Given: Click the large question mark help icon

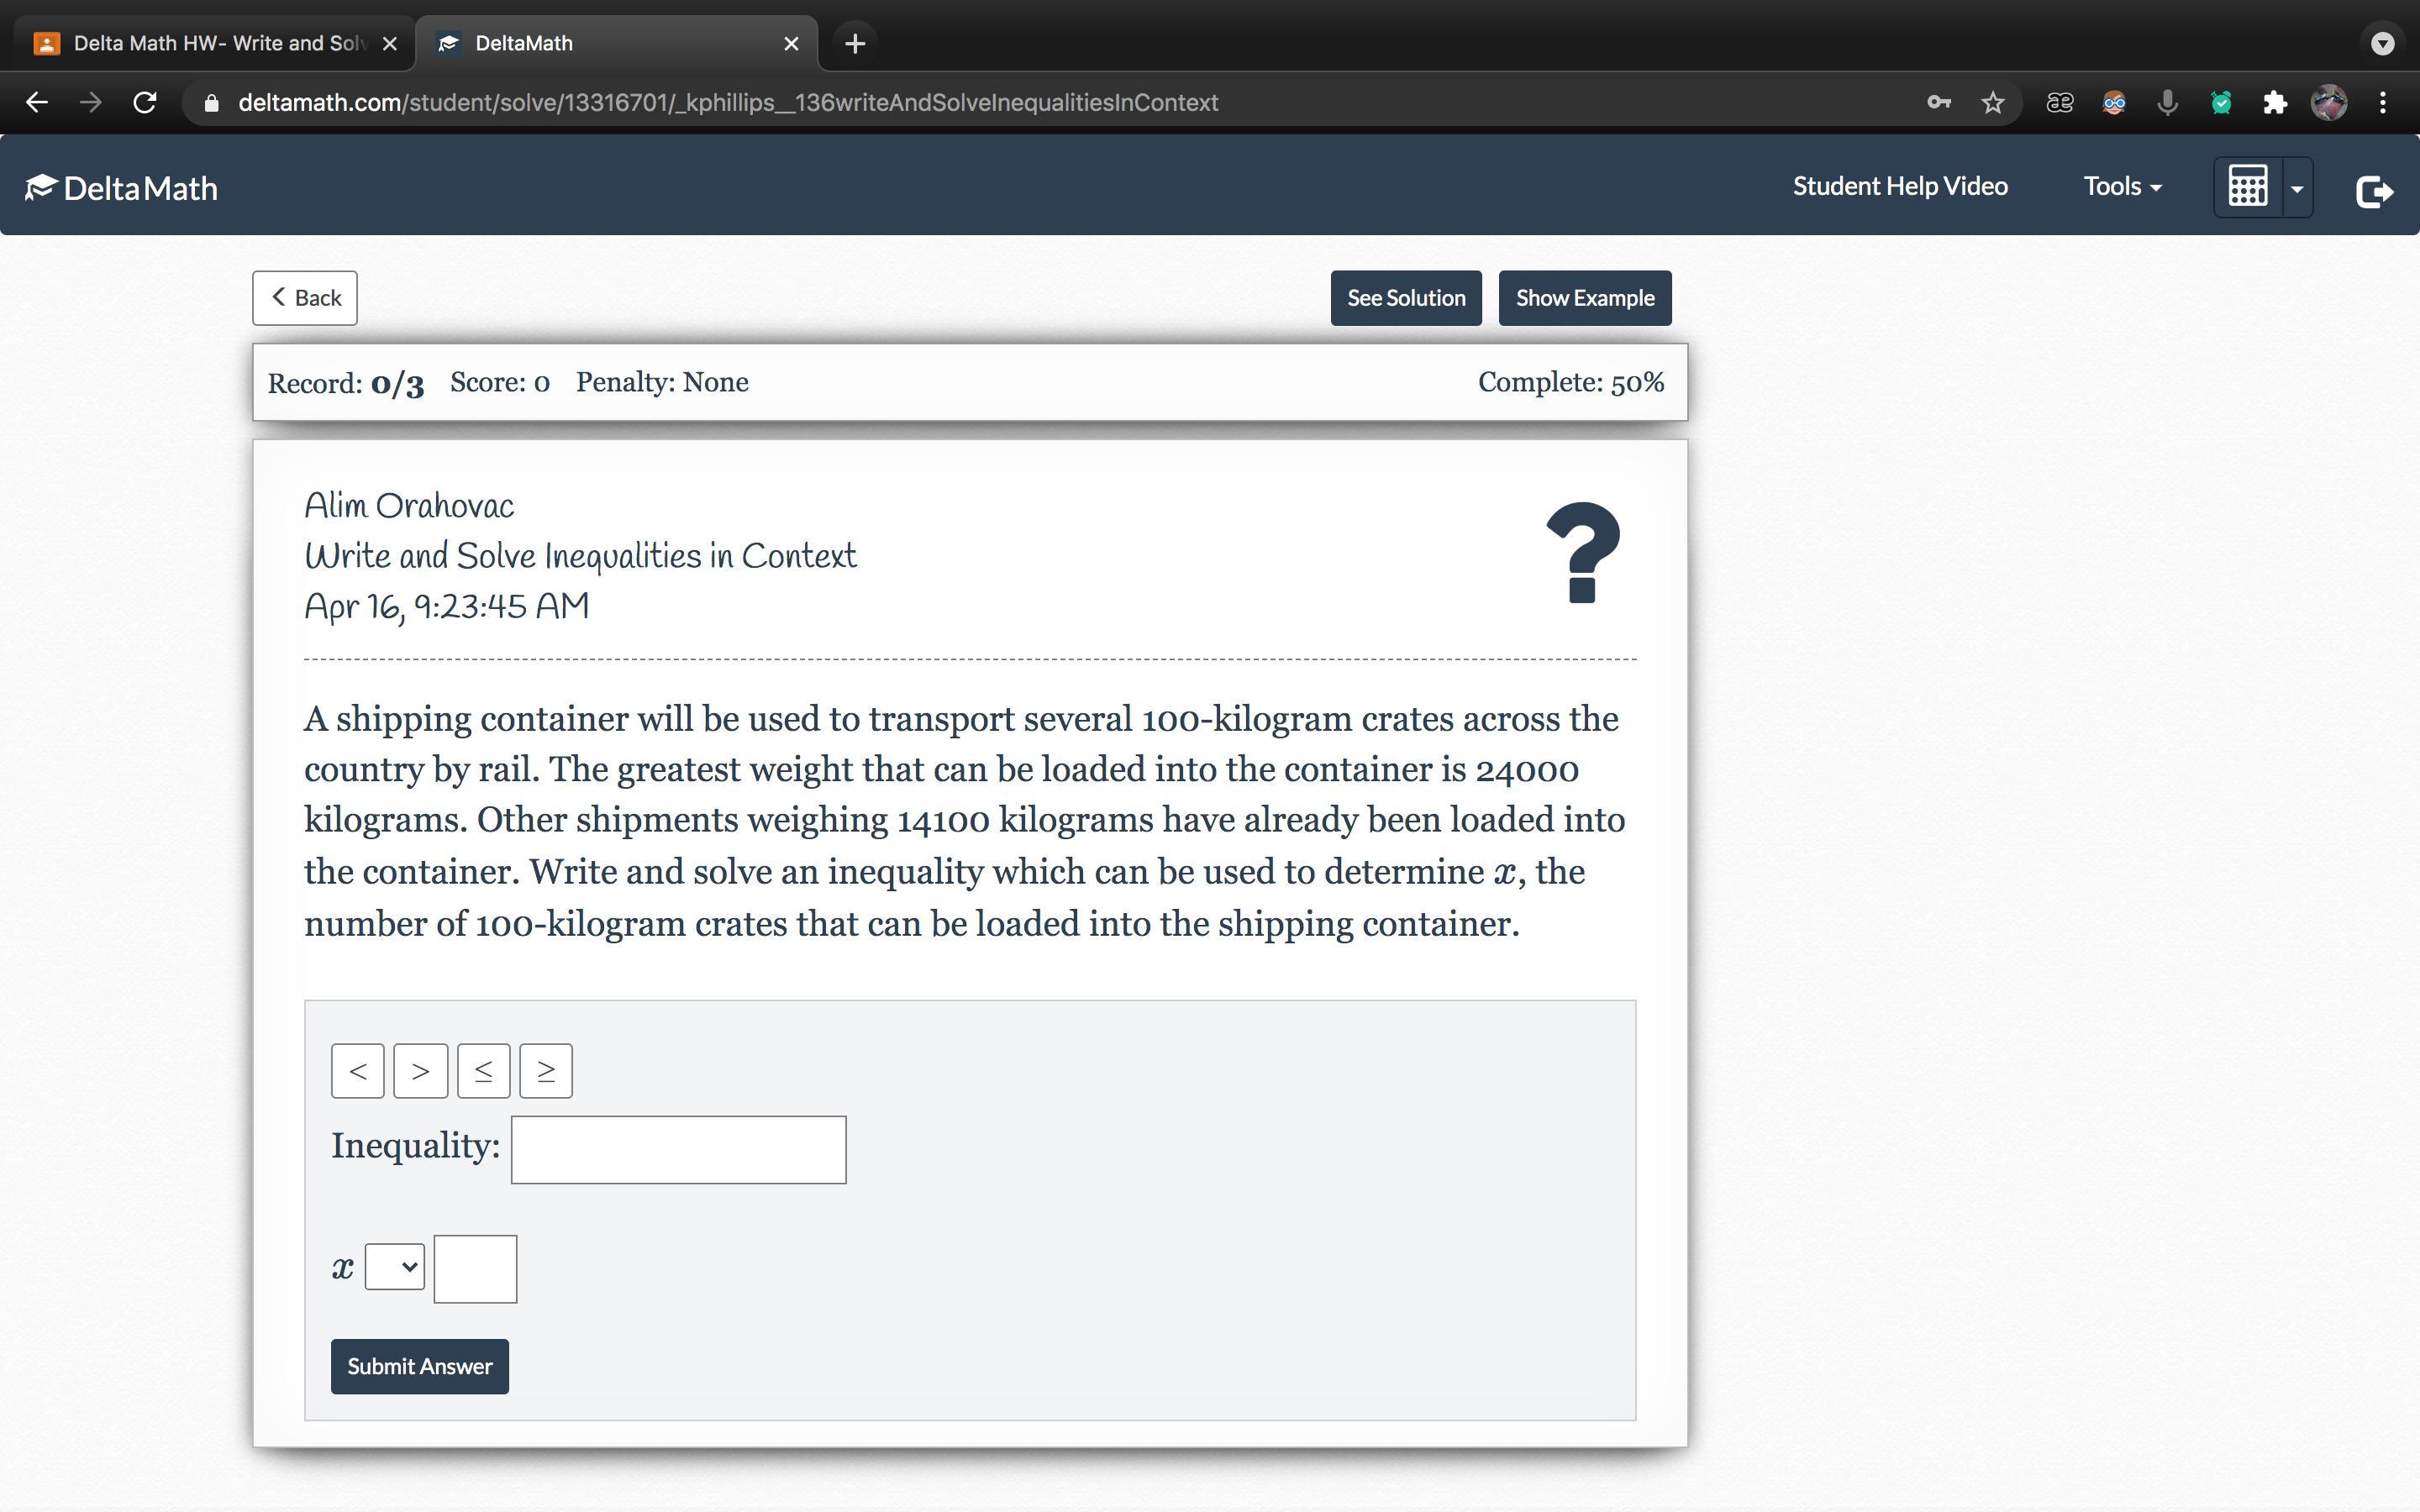Looking at the screenshot, I should point(1582,552).
